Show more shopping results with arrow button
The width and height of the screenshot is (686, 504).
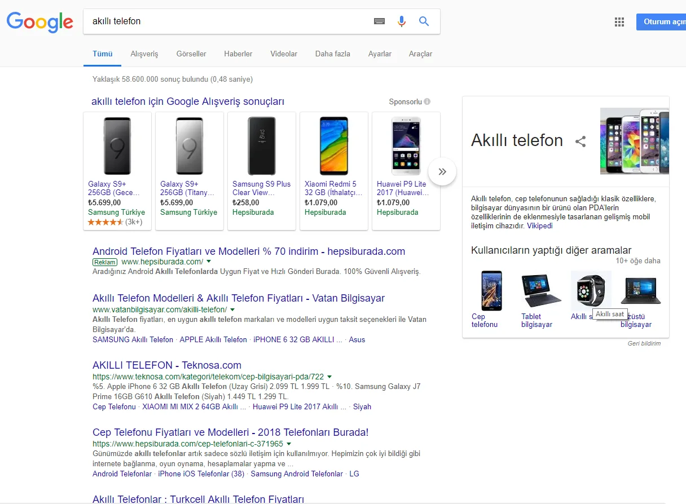click(442, 171)
